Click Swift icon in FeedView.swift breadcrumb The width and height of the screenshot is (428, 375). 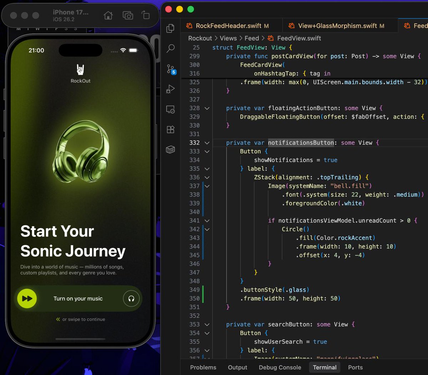(271, 38)
